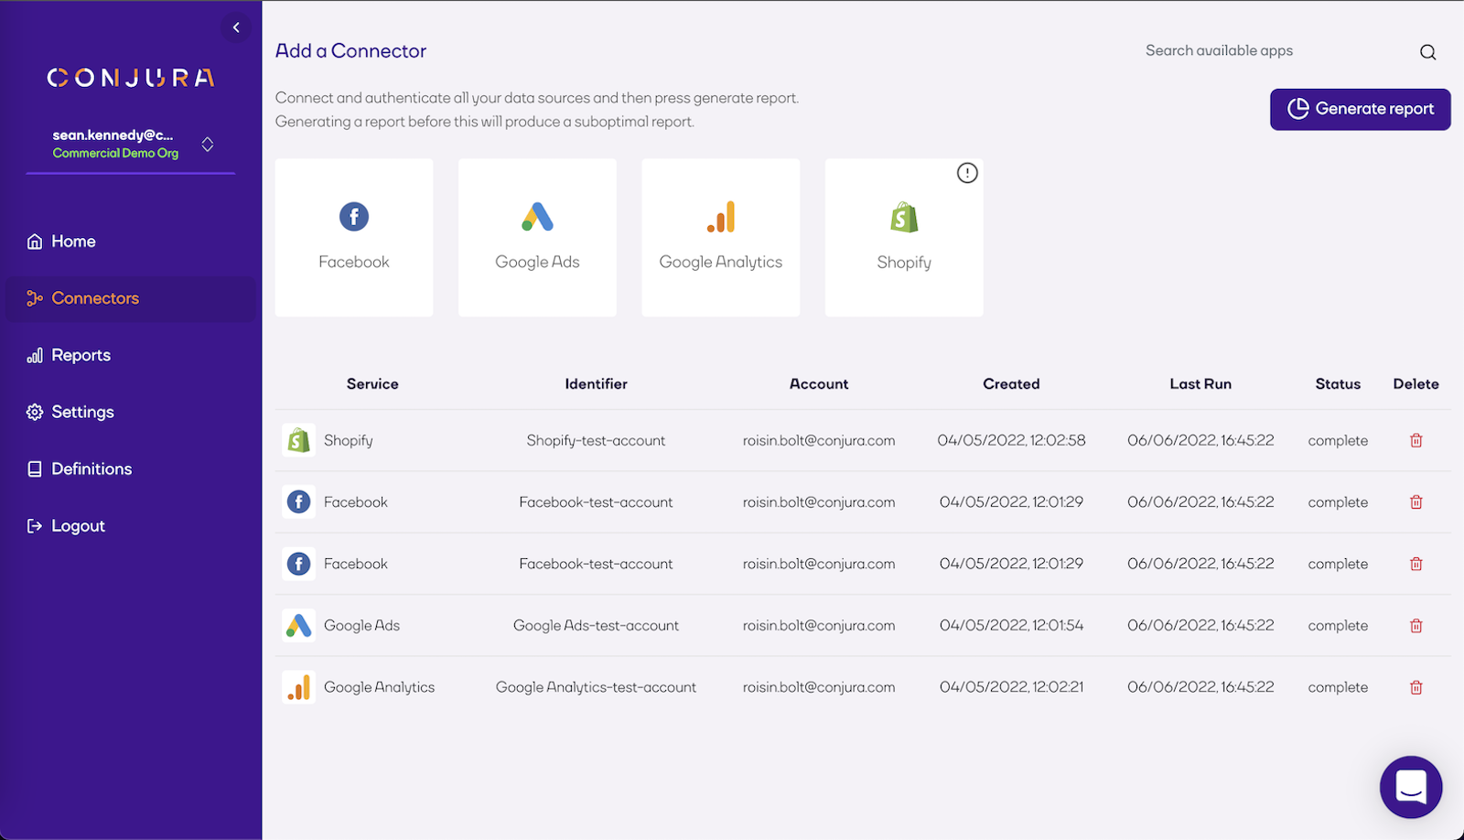Go to Home in sidebar

pos(73,242)
